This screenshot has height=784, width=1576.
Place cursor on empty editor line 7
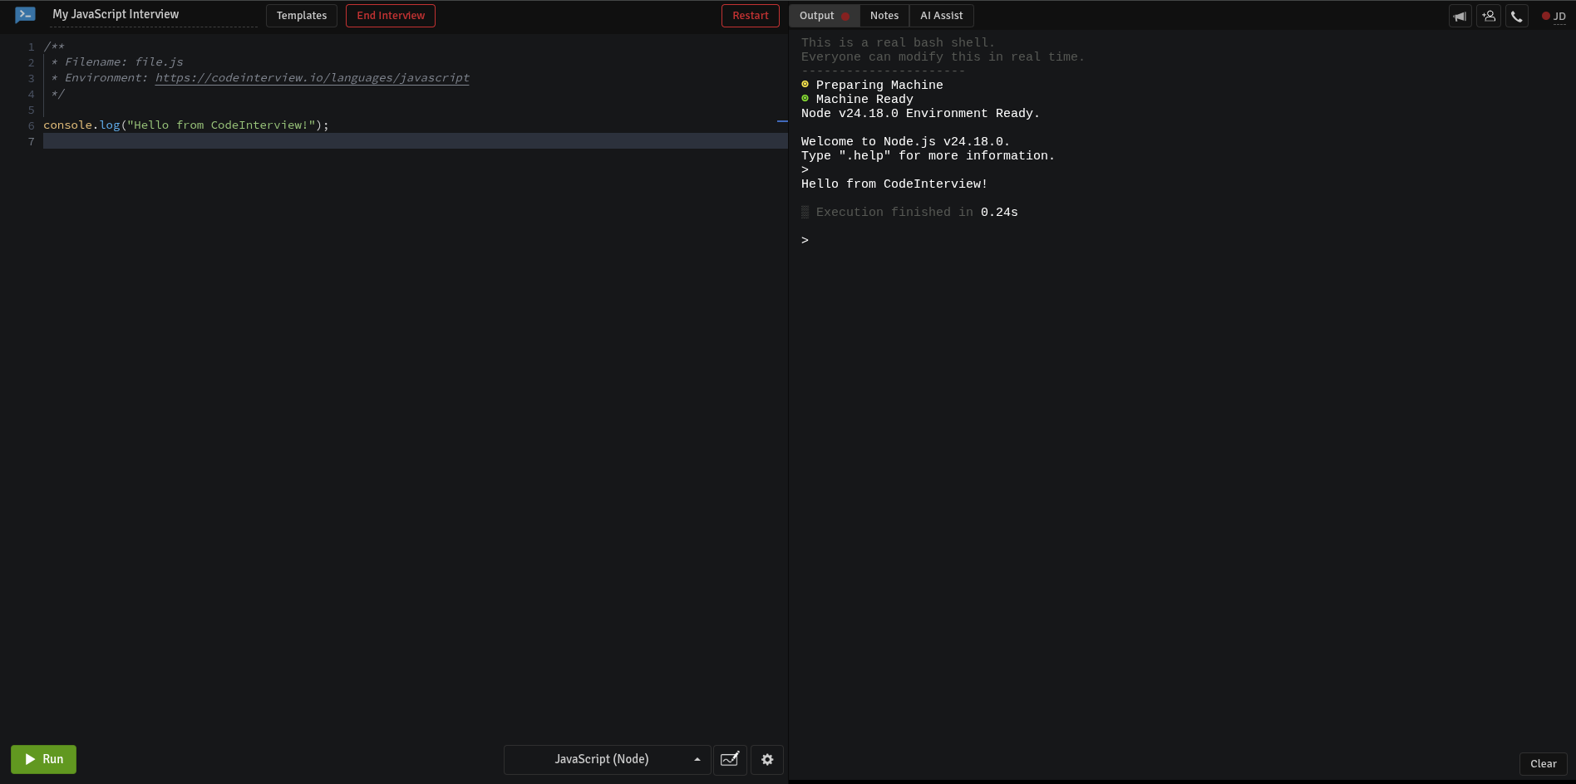pyautogui.click(x=415, y=141)
